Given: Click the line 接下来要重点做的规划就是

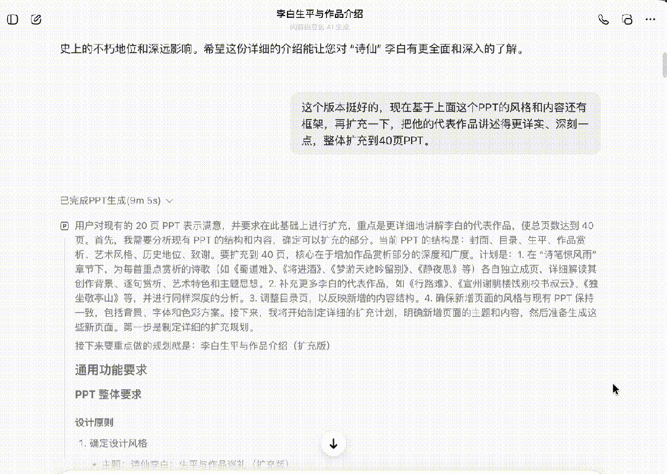Looking at the screenshot, I should pos(202,345).
